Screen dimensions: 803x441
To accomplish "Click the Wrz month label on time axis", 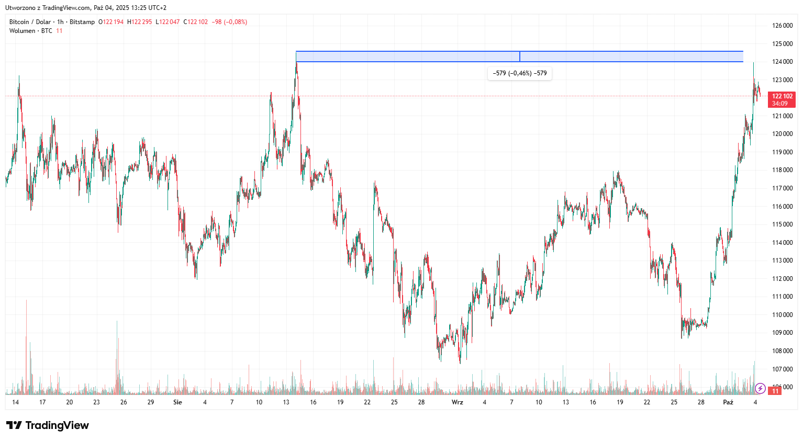I will coord(457,402).
